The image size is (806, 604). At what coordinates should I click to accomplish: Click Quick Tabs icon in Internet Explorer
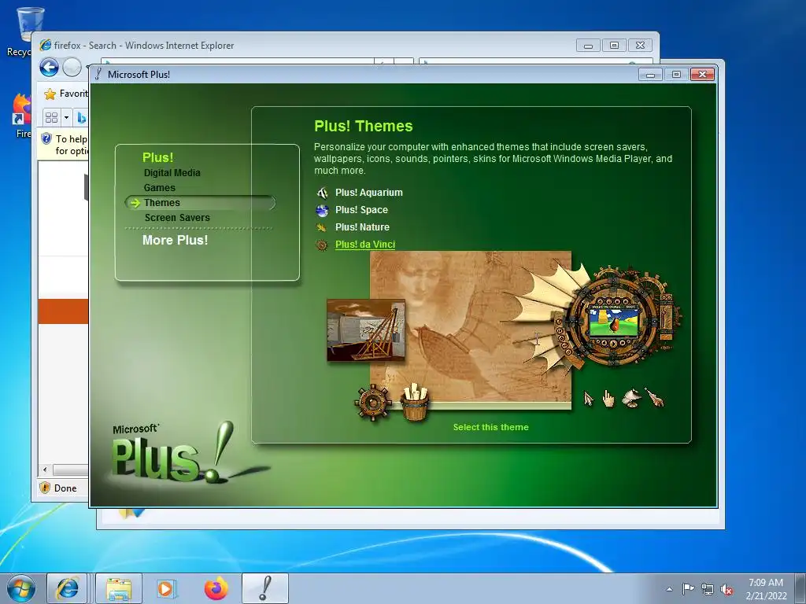tap(51, 118)
